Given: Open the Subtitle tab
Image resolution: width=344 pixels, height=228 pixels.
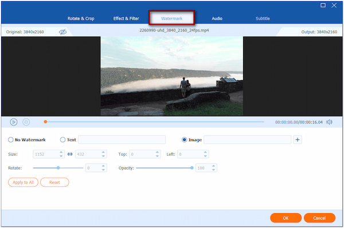Looking at the screenshot, I should coord(263,18).
